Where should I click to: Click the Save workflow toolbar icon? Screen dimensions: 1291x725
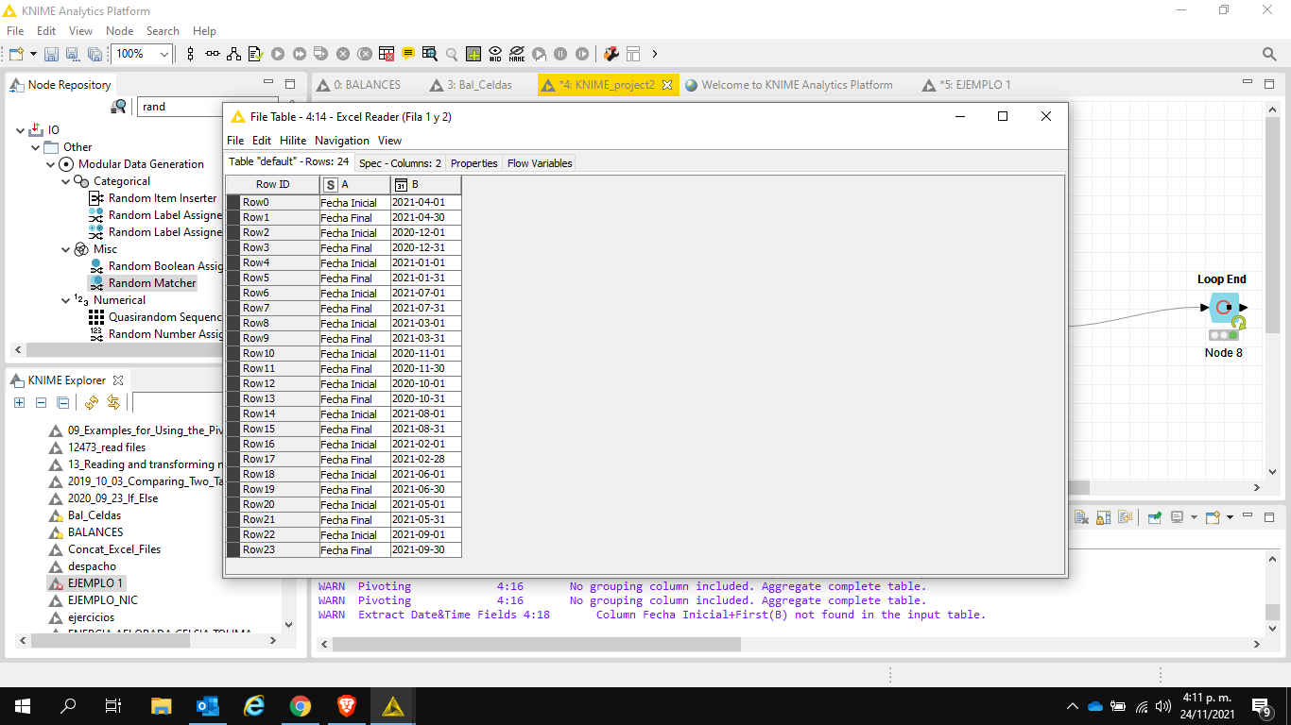coord(51,54)
